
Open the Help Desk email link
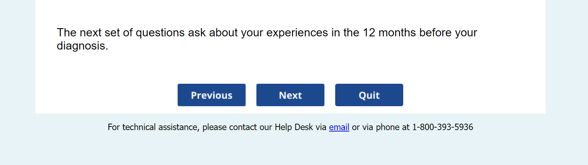tap(339, 127)
